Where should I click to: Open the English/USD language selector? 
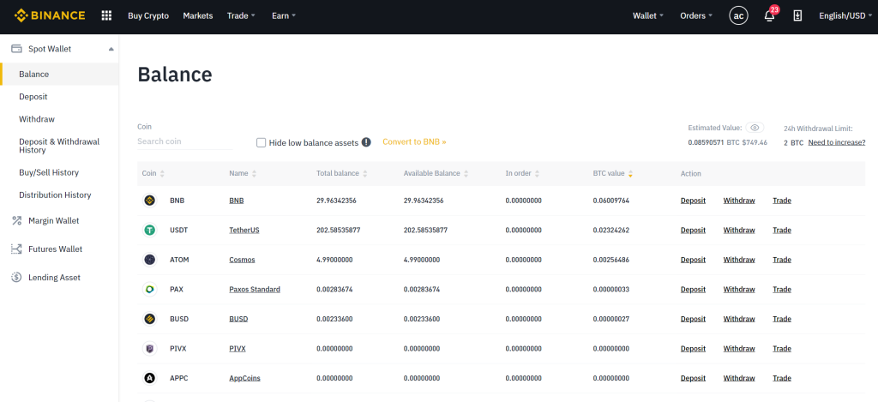845,15
